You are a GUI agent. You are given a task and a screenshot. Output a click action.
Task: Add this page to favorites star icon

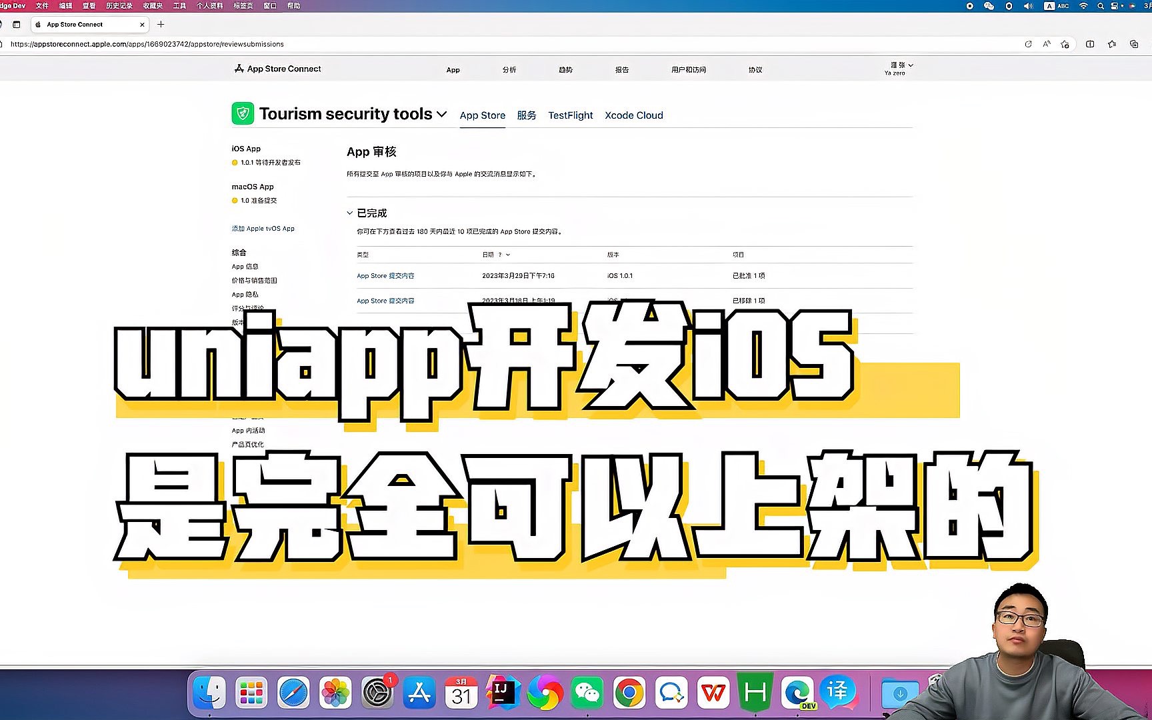click(x=1065, y=44)
